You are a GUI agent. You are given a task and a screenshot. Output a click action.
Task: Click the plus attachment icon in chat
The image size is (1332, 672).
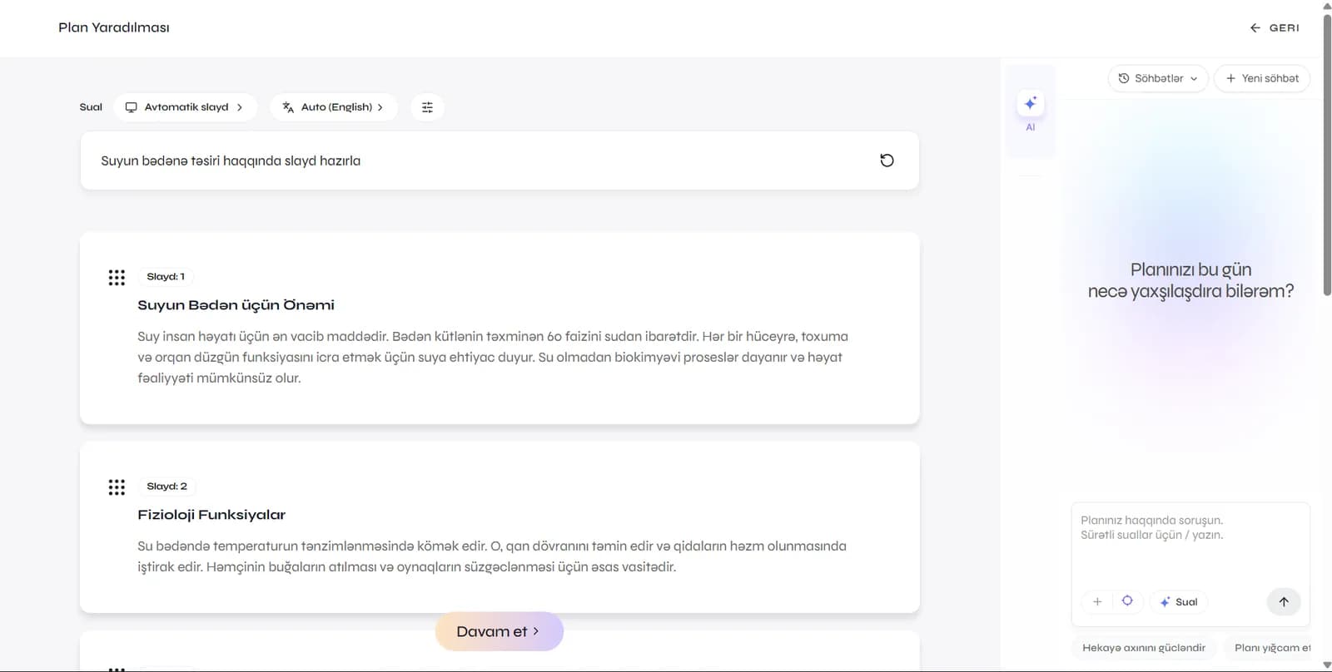(x=1097, y=601)
